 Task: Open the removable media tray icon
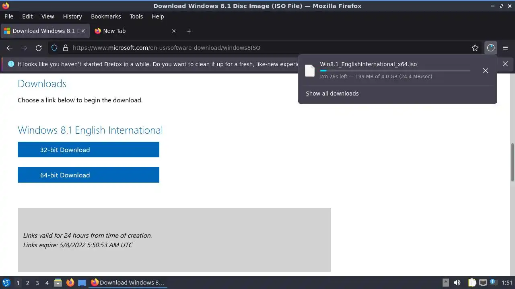[445, 283]
